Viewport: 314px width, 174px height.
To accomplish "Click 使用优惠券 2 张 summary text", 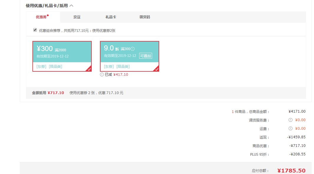I will click(96, 93).
